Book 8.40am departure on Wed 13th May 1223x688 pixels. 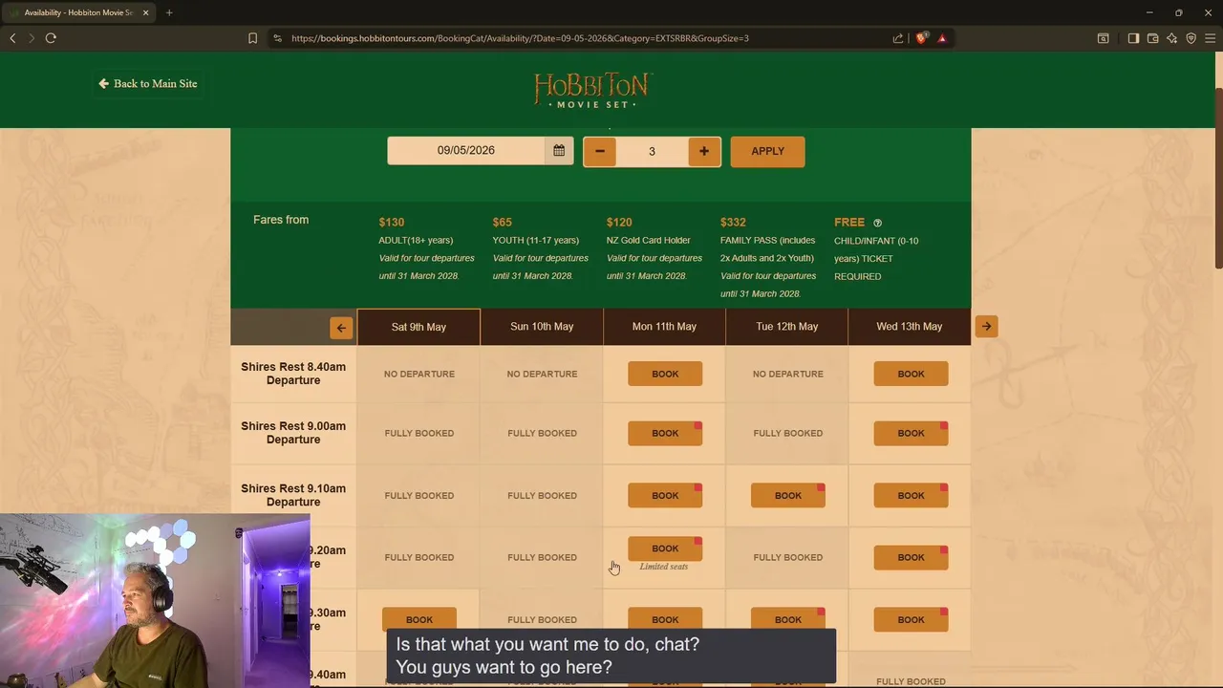click(911, 374)
